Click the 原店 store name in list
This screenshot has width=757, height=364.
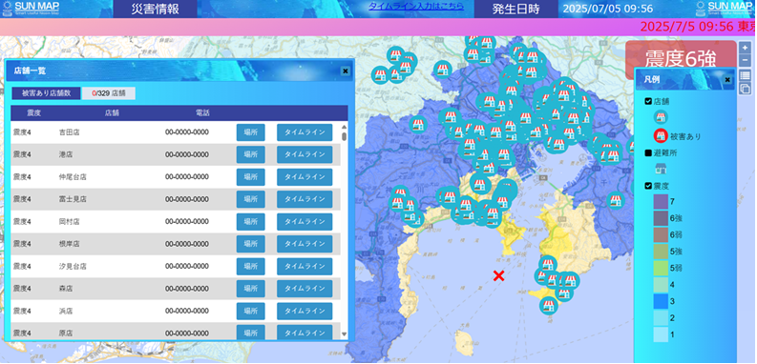click(x=66, y=334)
